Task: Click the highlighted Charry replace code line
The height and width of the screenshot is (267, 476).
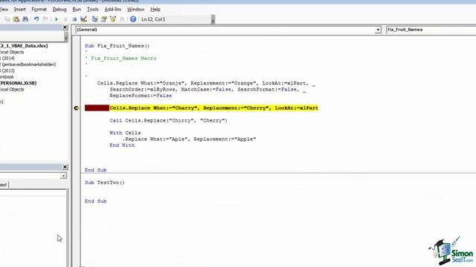Action: pos(214,108)
